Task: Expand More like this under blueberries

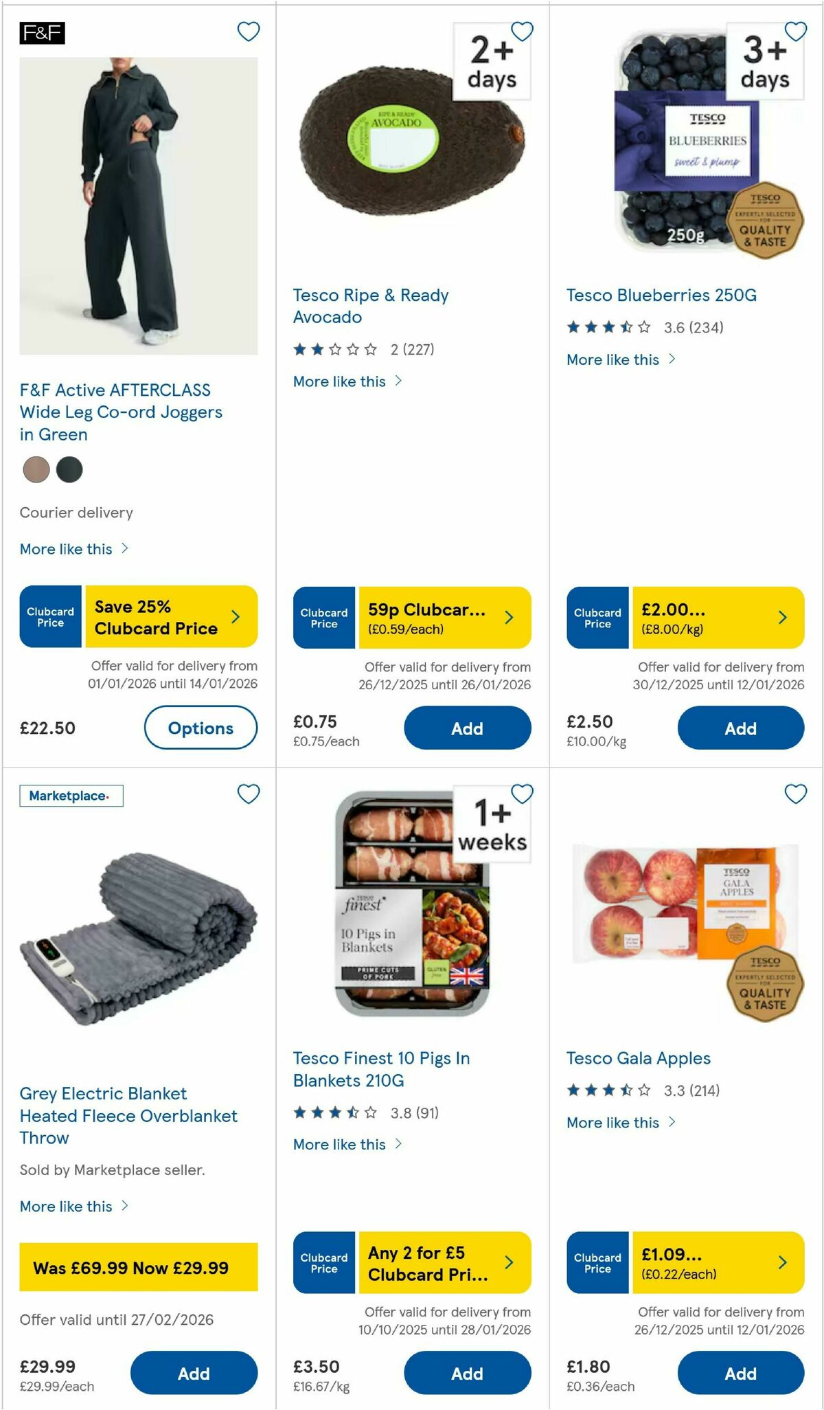Action: tap(613, 359)
